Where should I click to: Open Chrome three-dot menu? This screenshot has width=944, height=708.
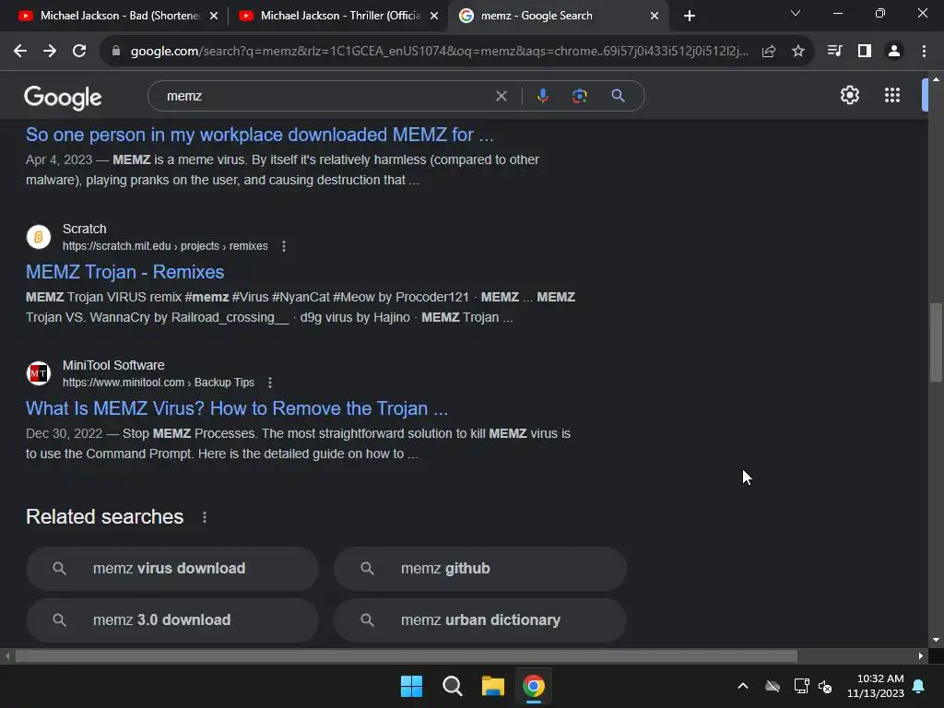point(924,52)
